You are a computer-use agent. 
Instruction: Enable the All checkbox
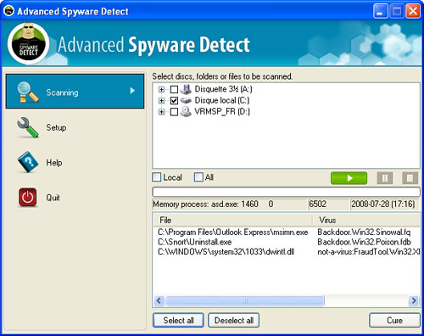point(198,177)
